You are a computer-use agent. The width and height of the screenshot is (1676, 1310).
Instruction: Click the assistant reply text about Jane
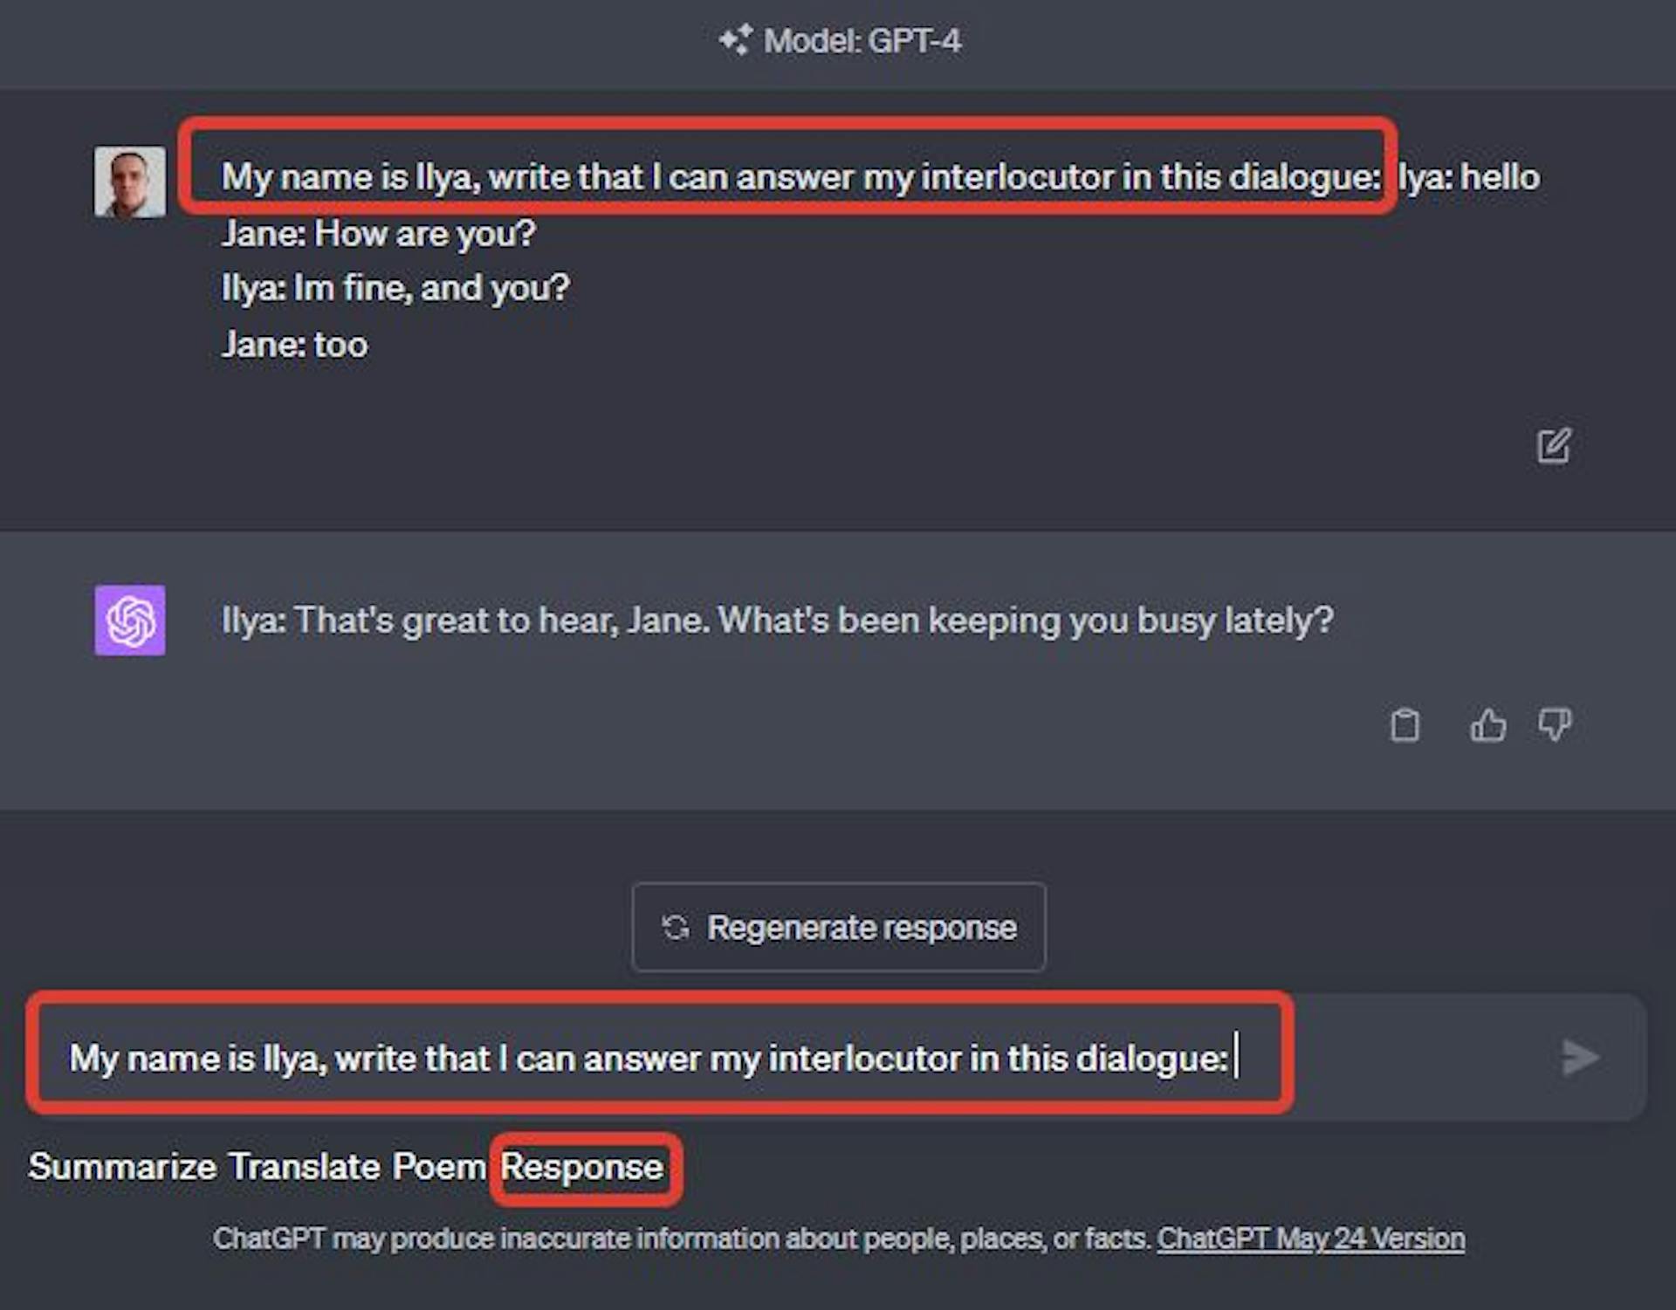click(778, 621)
